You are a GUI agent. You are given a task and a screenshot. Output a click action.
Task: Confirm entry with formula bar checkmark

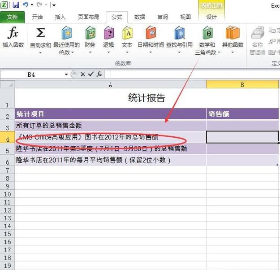(91, 74)
